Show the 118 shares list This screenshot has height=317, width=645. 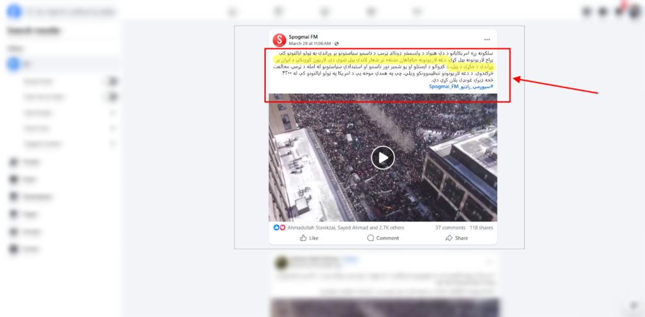[481, 228]
